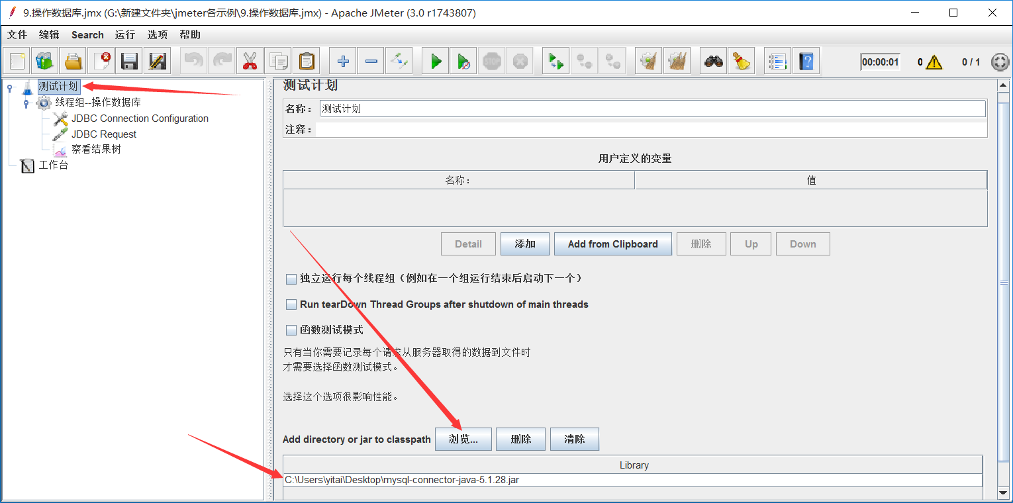This screenshot has width=1013, height=503.
Task: Click the 0 / 1 thread counter
Action: [x=971, y=62]
